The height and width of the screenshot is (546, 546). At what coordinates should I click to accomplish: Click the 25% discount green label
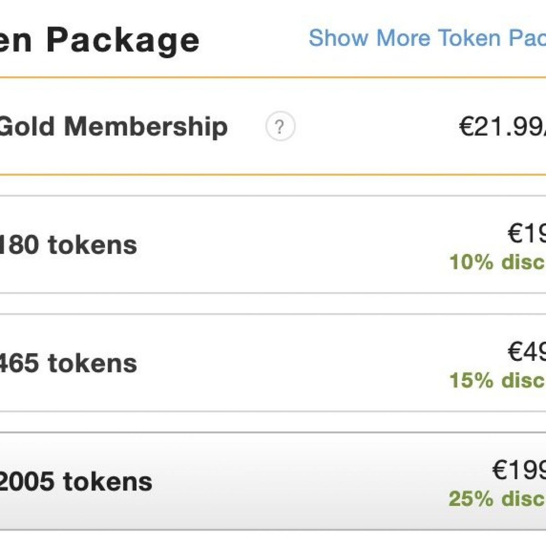(498, 499)
